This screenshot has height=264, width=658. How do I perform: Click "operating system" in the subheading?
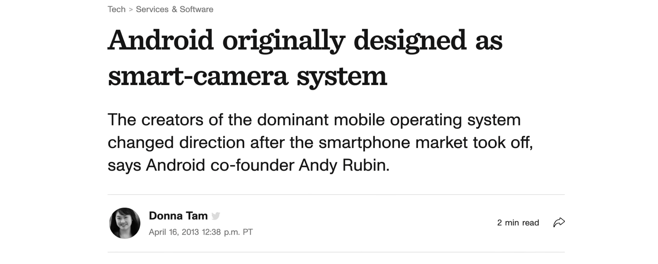(x=455, y=120)
